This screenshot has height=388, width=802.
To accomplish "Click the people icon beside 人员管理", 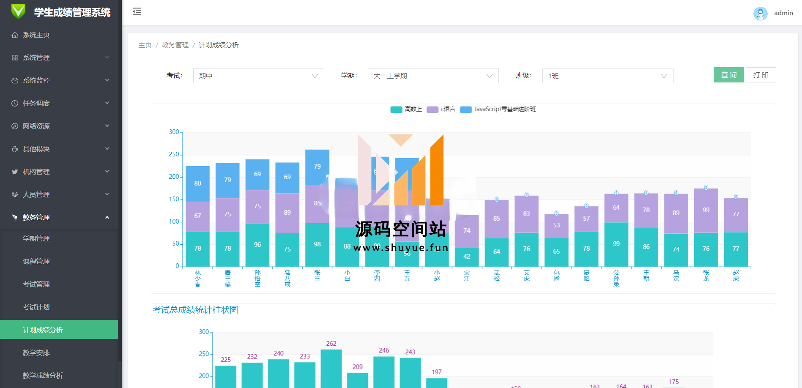I will (x=15, y=195).
